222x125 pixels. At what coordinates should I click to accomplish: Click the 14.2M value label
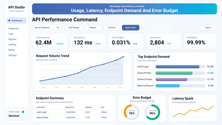[210, 73]
